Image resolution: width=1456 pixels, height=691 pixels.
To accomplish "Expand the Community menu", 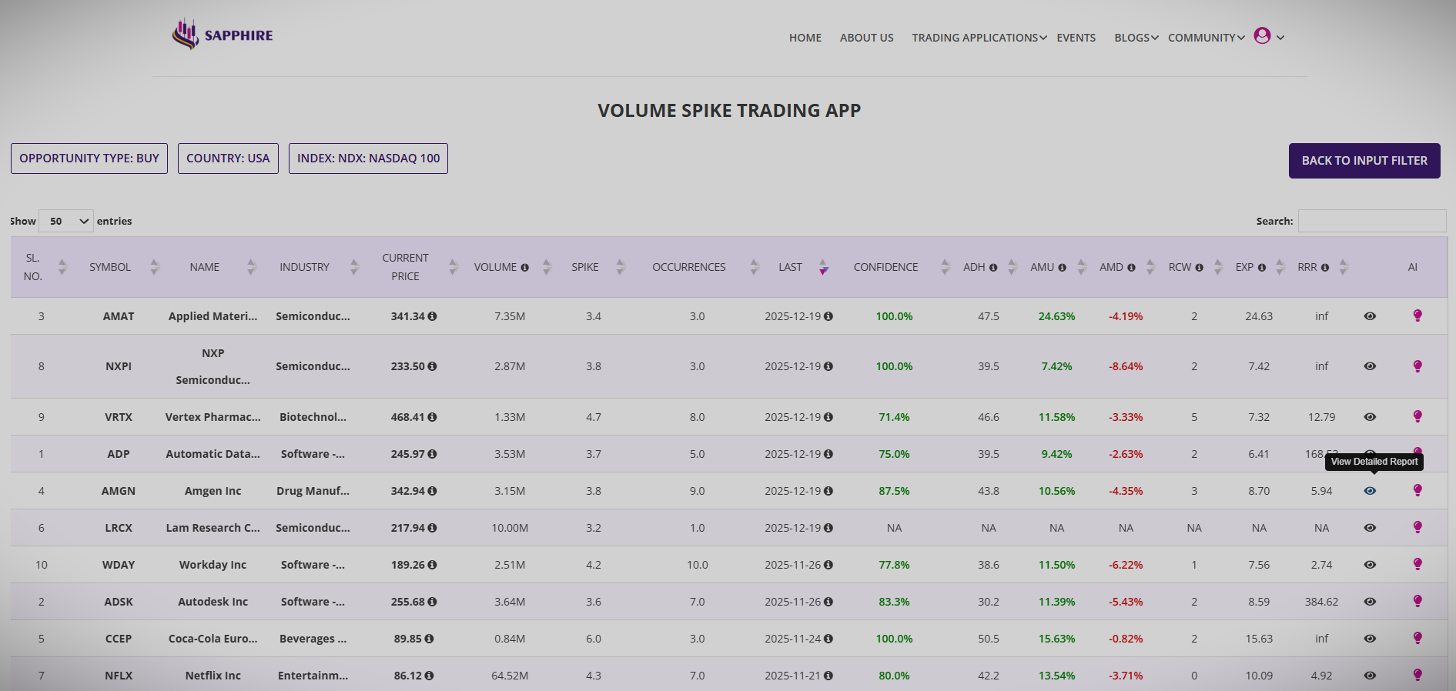I will tap(1206, 38).
